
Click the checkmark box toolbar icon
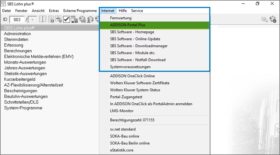click(x=66, y=19)
